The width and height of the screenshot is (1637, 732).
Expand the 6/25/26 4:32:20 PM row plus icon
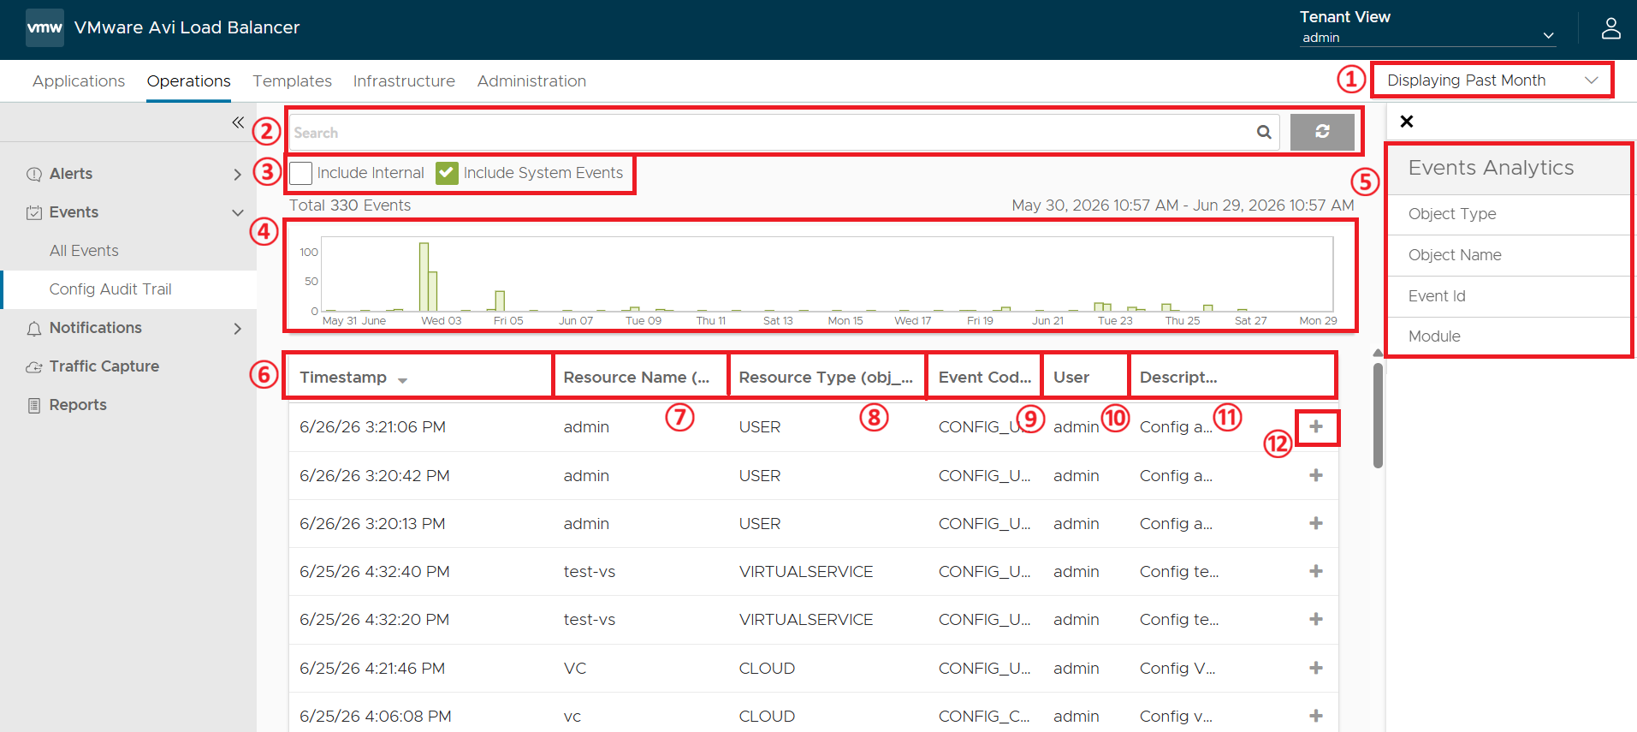(1316, 619)
